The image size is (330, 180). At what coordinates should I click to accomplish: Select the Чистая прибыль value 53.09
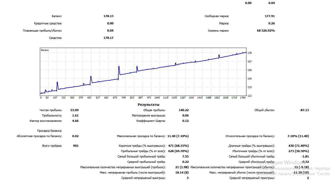click(74, 110)
